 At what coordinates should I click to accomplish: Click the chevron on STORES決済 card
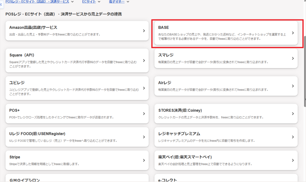[293, 114]
